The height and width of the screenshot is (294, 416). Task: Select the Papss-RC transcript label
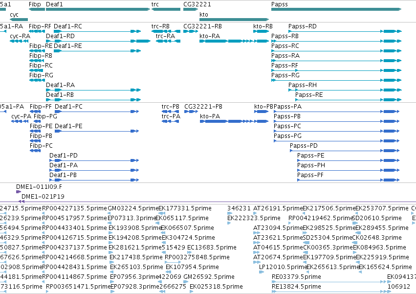pos(285,46)
